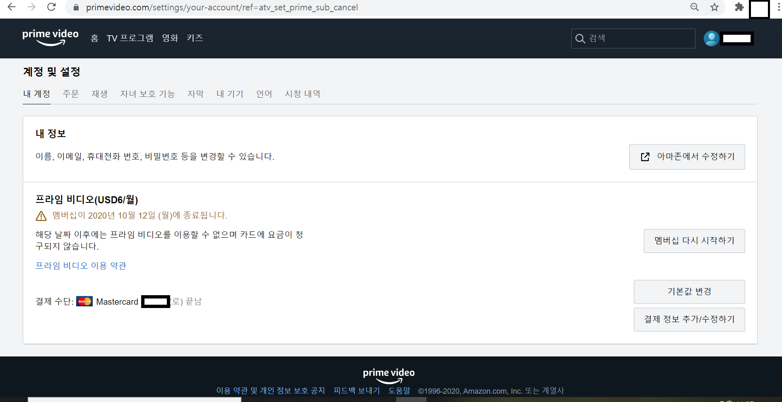Open the user profile avatar

pyautogui.click(x=712, y=39)
